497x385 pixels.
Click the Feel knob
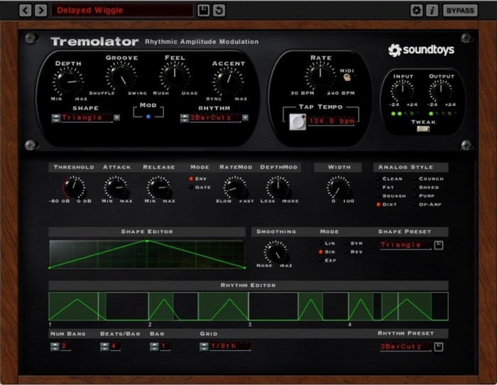pos(175,76)
